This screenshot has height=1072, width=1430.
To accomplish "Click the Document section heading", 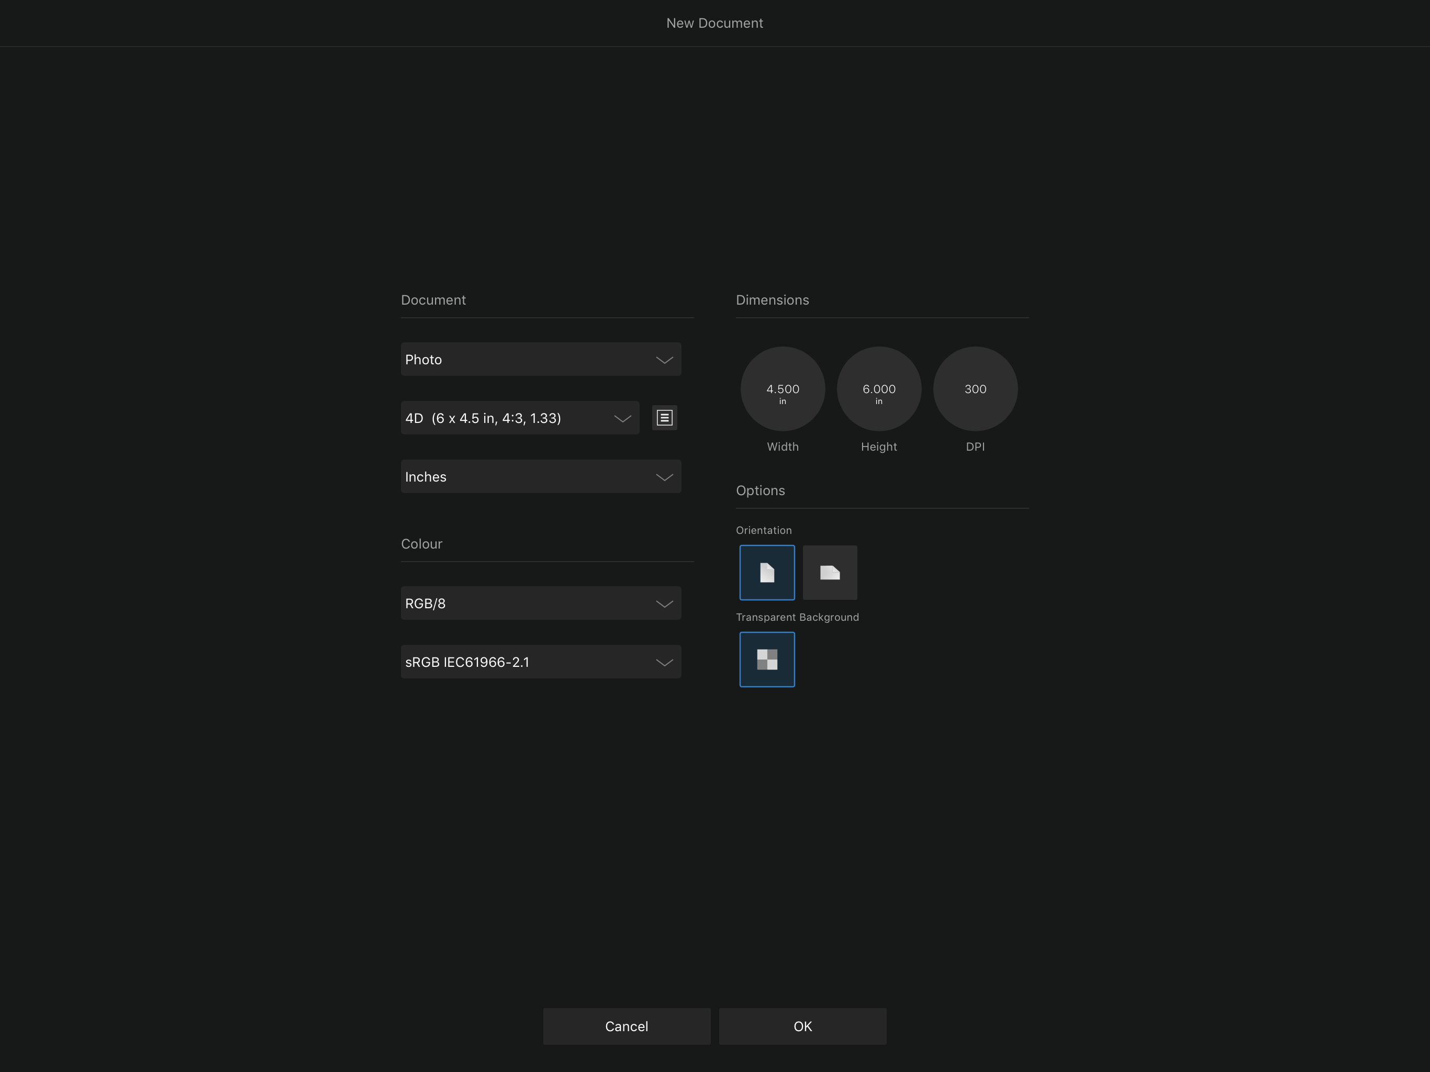I will point(433,300).
